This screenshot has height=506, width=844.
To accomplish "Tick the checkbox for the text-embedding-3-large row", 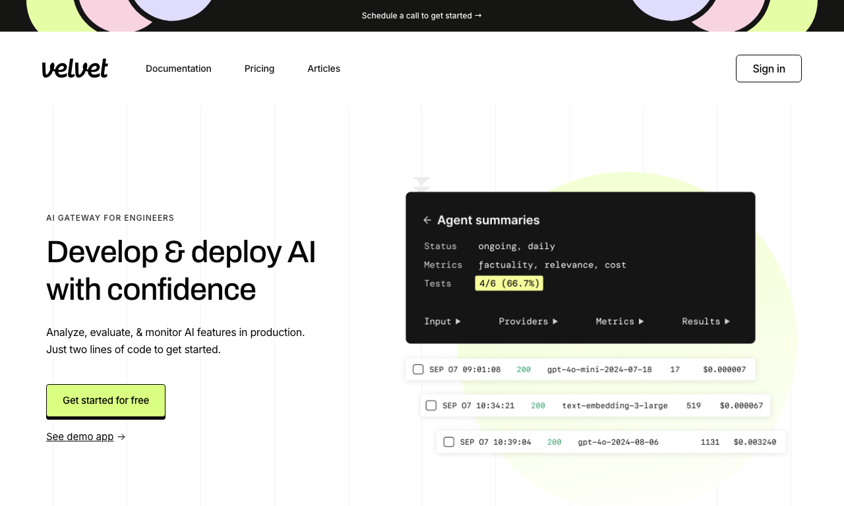I will click(431, 405).
